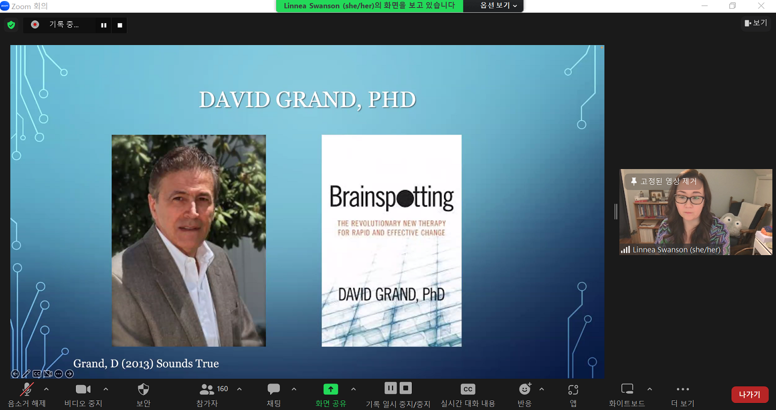Image resolution: width=776 pixels, height=410 pixels.
Task: Open the More (더 보기) menu
Action: click(x=682, y=389)
